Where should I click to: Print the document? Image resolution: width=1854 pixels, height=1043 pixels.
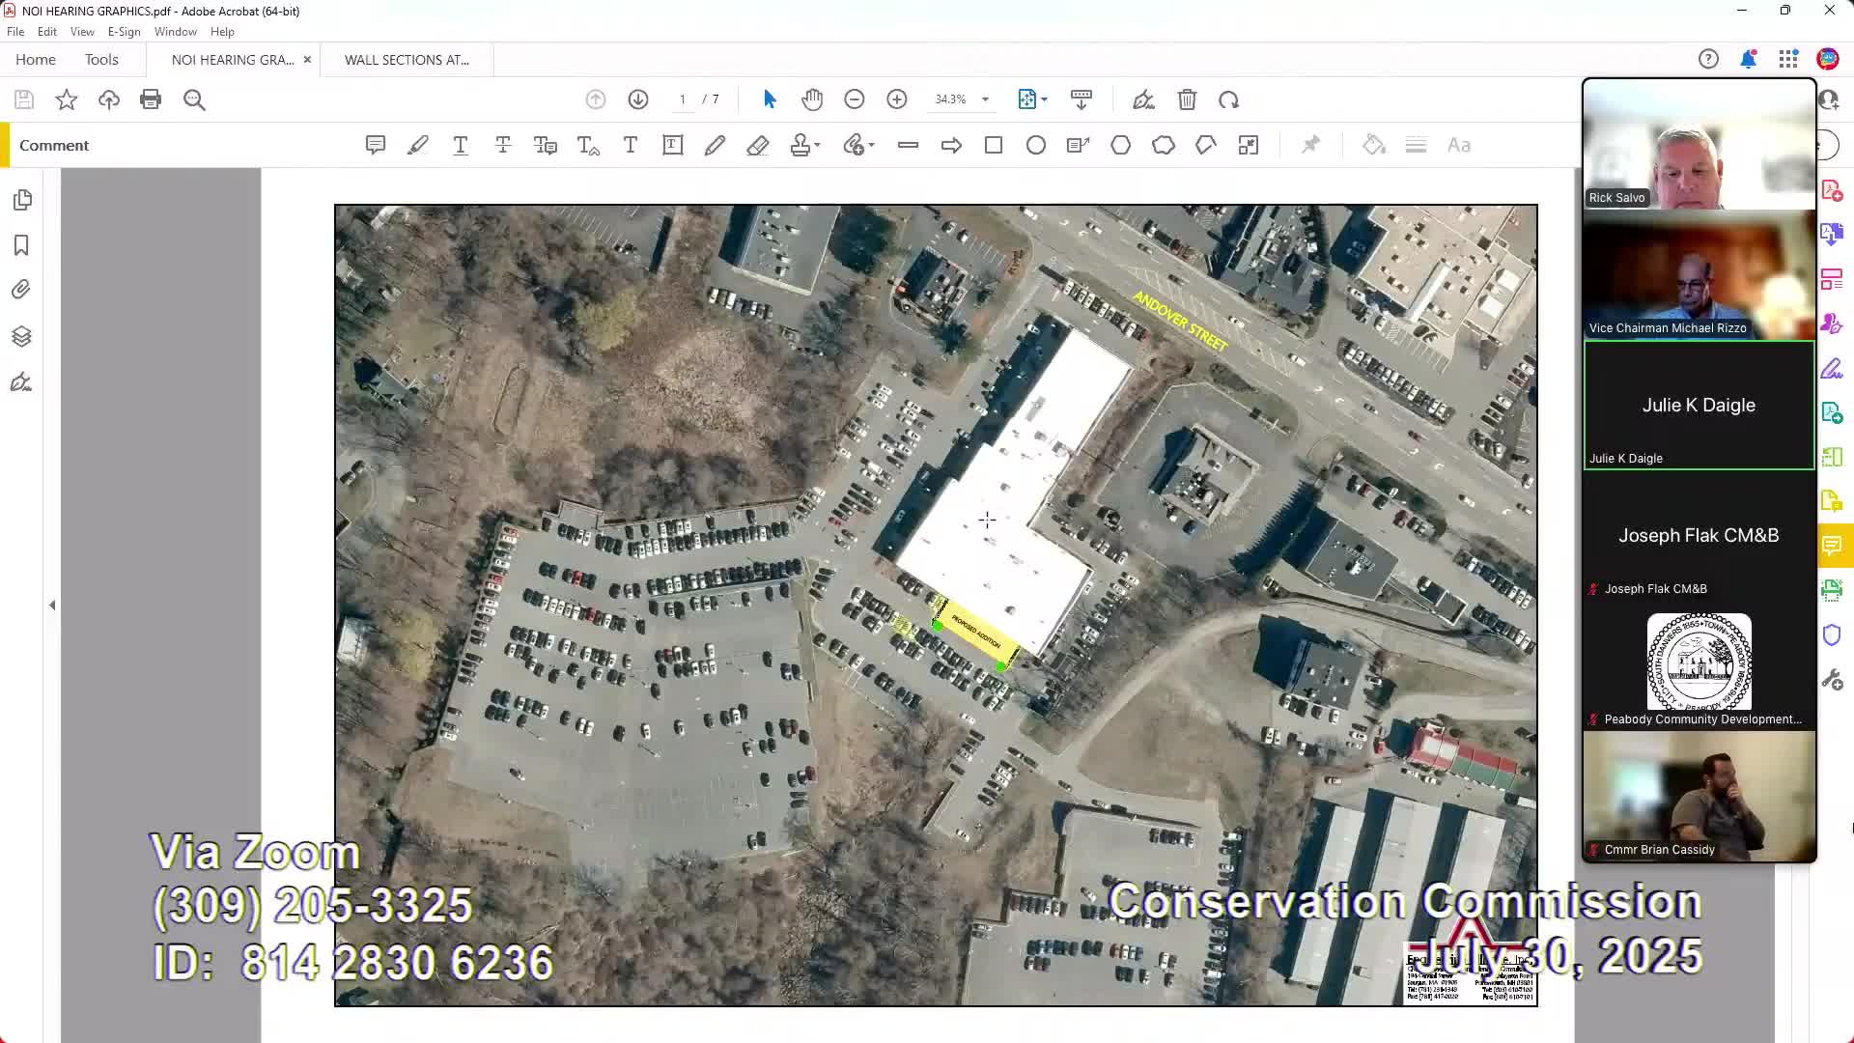coord(151,99)
